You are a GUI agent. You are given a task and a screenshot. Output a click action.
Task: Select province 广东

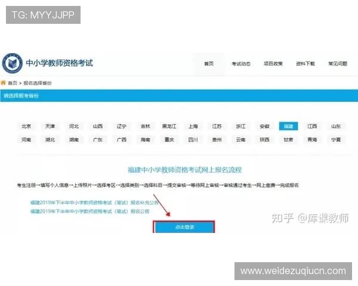pyautogui.click(x=98, y=139)
